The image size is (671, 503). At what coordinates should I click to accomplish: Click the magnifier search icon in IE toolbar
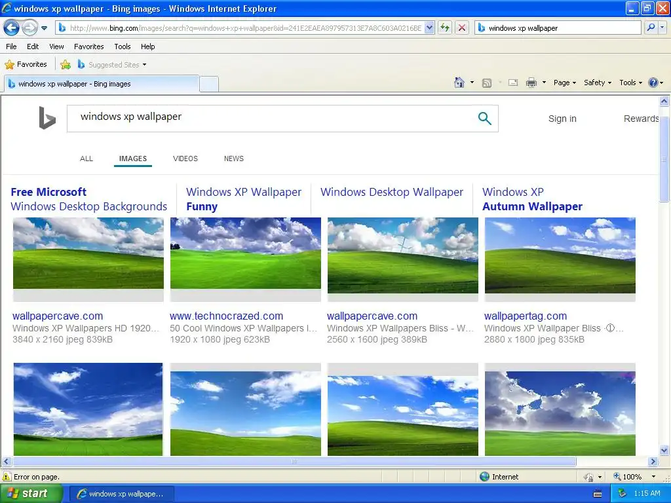coord(651,28)
